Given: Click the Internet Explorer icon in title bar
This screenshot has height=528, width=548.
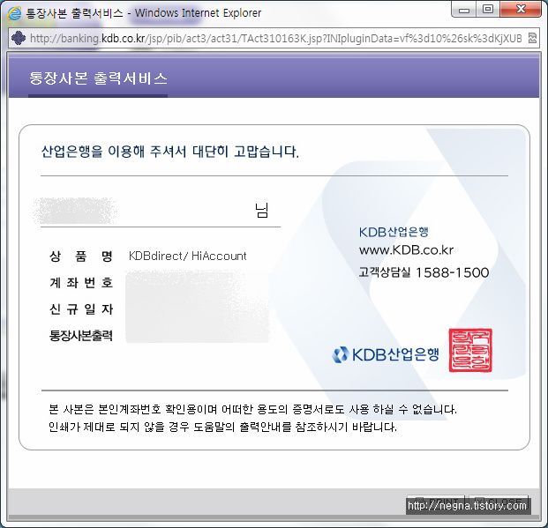Looking at the screenshot, I should (x=14, y=13).
